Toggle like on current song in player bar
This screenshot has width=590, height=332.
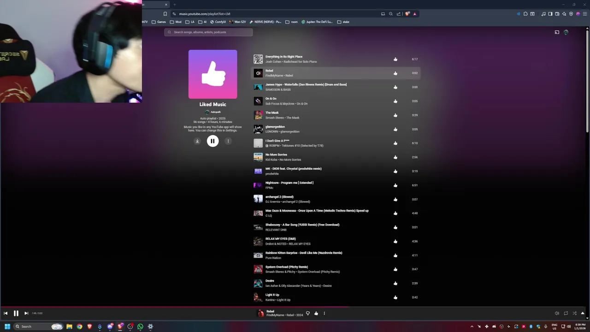[x=316, y=313]
